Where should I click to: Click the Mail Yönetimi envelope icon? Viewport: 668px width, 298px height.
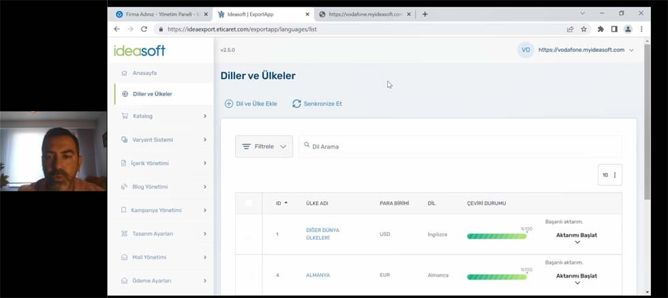124,257
